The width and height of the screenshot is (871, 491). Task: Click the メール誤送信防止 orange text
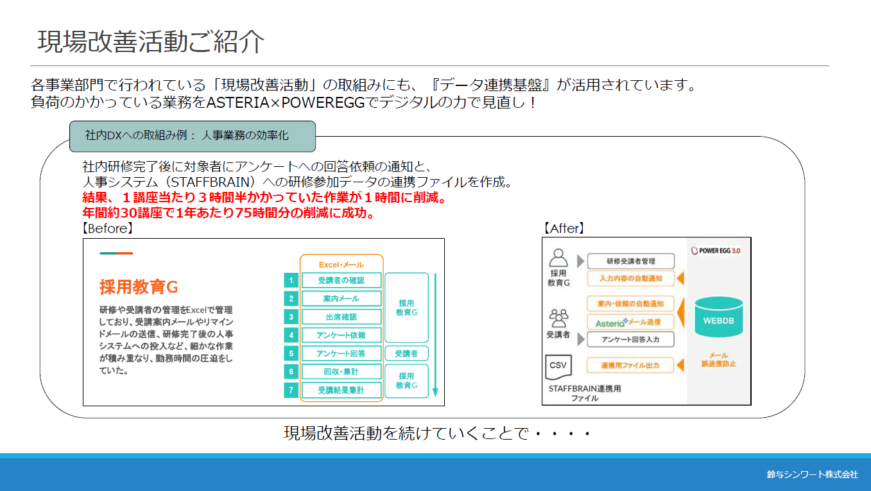pos(718,359)
